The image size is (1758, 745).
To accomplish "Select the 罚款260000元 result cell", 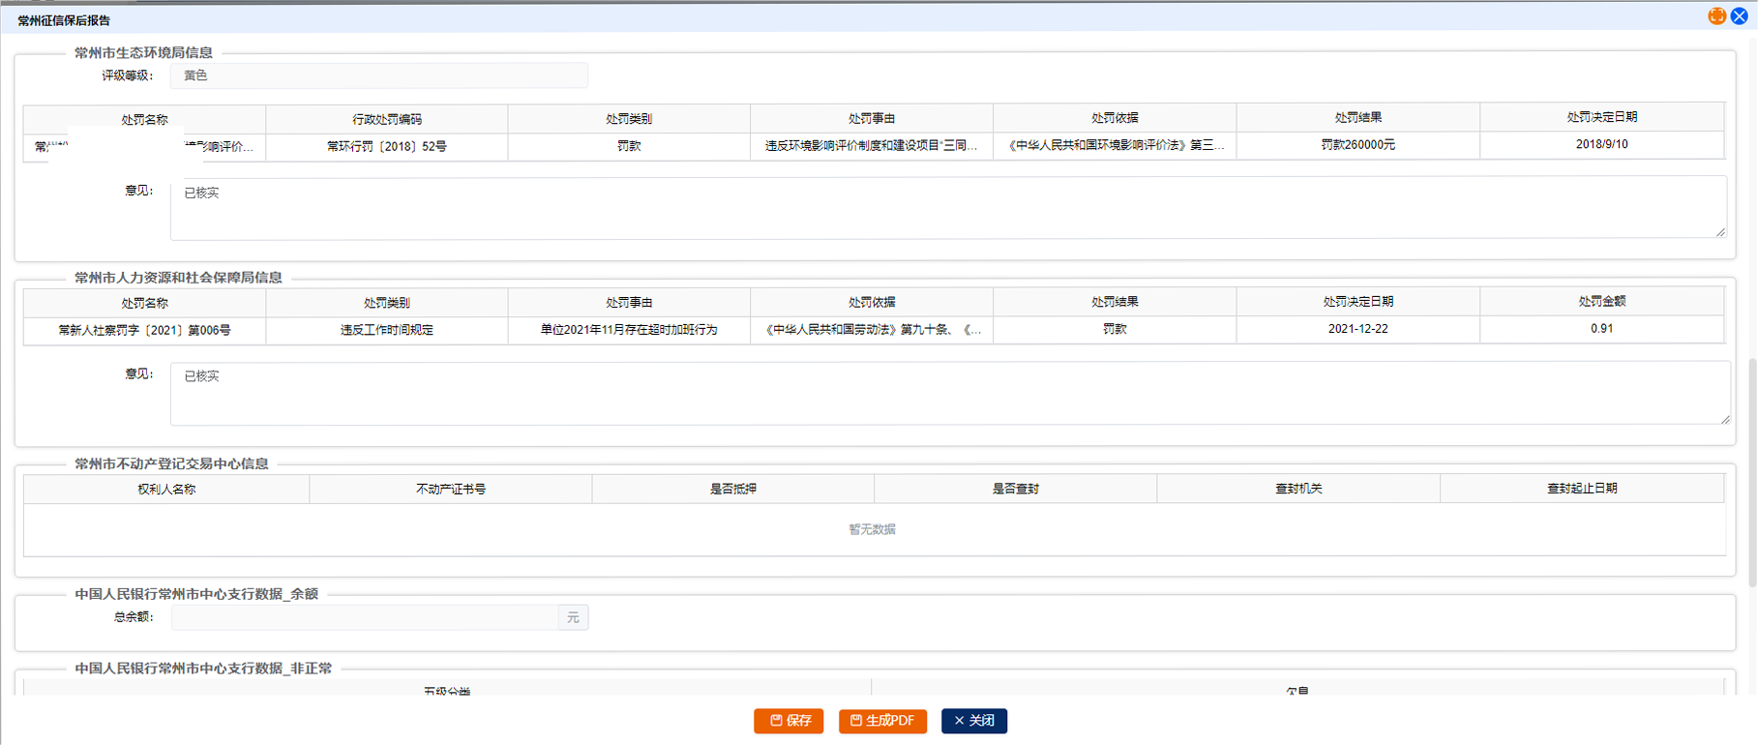I will 1357,145.
